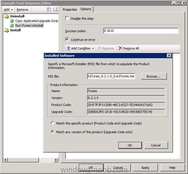Switch to the Properties tab
188x174 pixels.
coord(70,10)
